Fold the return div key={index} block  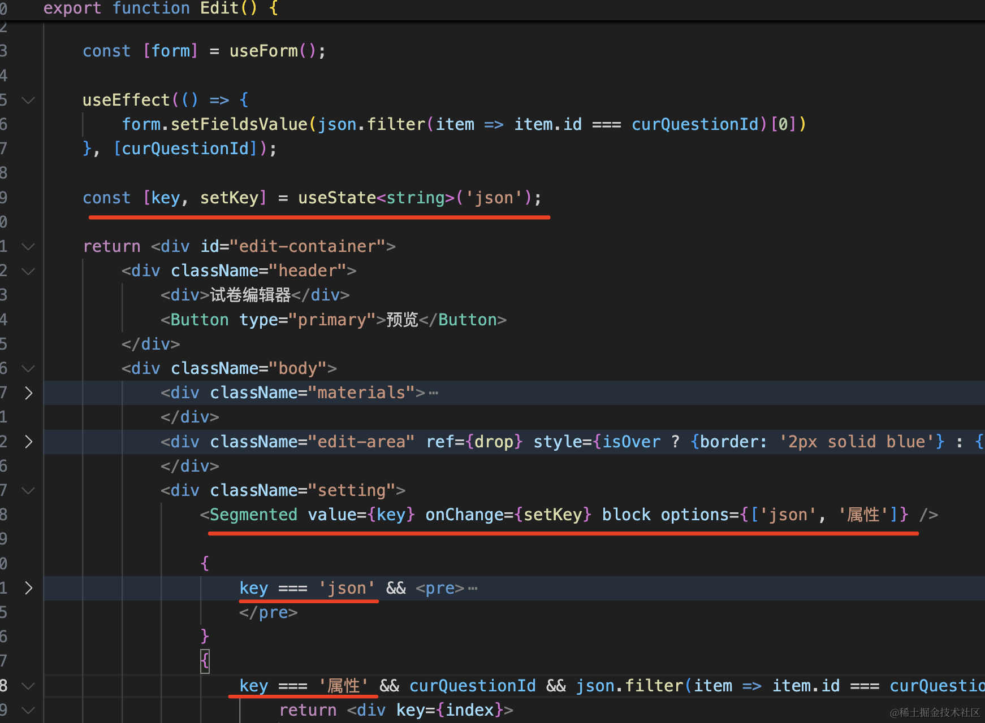coord(28,710)
